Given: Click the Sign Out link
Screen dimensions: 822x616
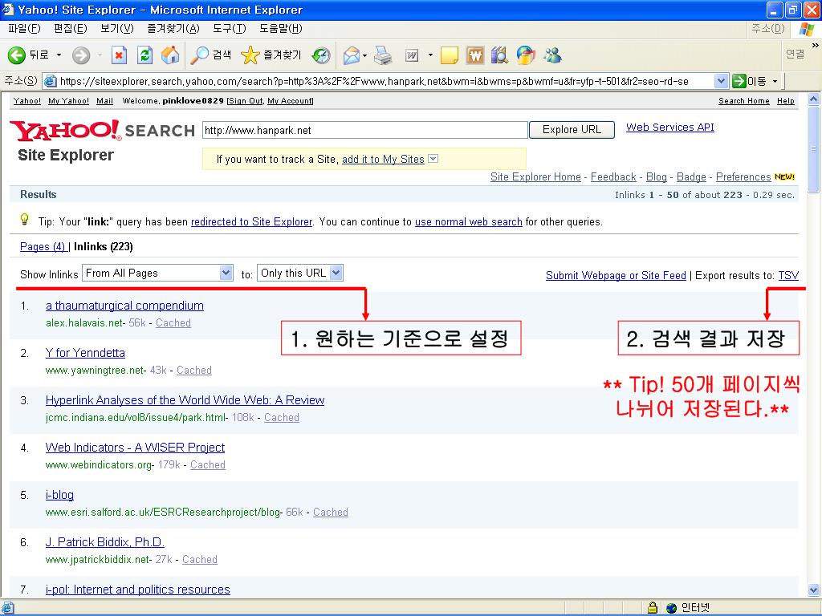Looking at the screenshot, I should tap(246, 101).
